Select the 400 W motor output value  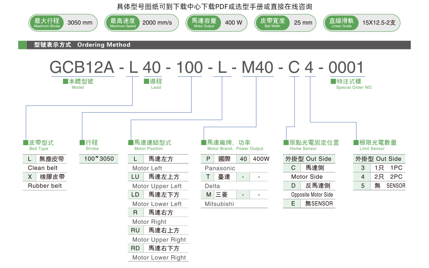(x=234, y=23)
